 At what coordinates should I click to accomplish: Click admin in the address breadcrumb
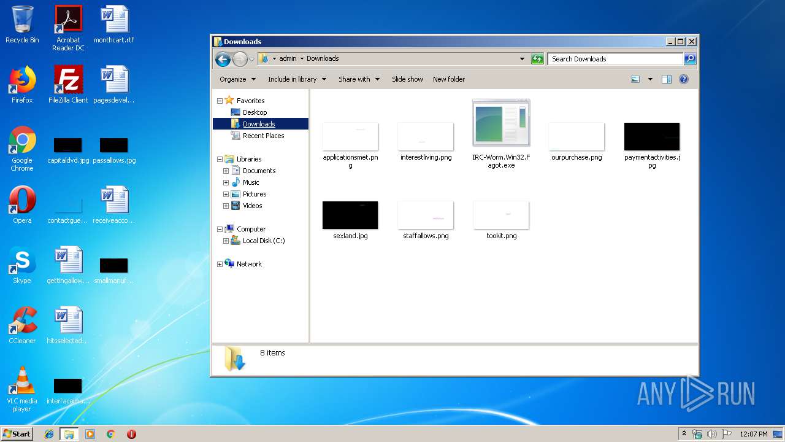[x=288, y=59]
